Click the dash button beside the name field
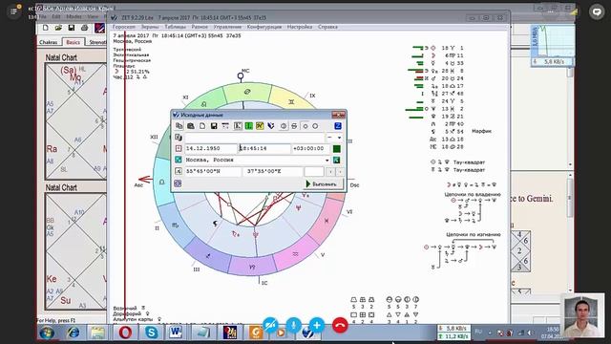611x344 pixels. click(x=330, y=138)
